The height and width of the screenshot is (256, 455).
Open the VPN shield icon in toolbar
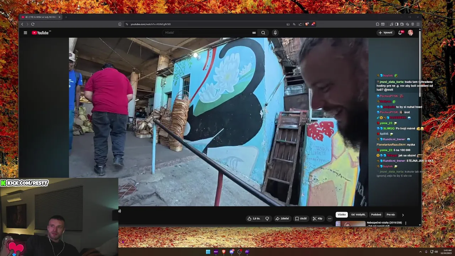pos(413,24)
